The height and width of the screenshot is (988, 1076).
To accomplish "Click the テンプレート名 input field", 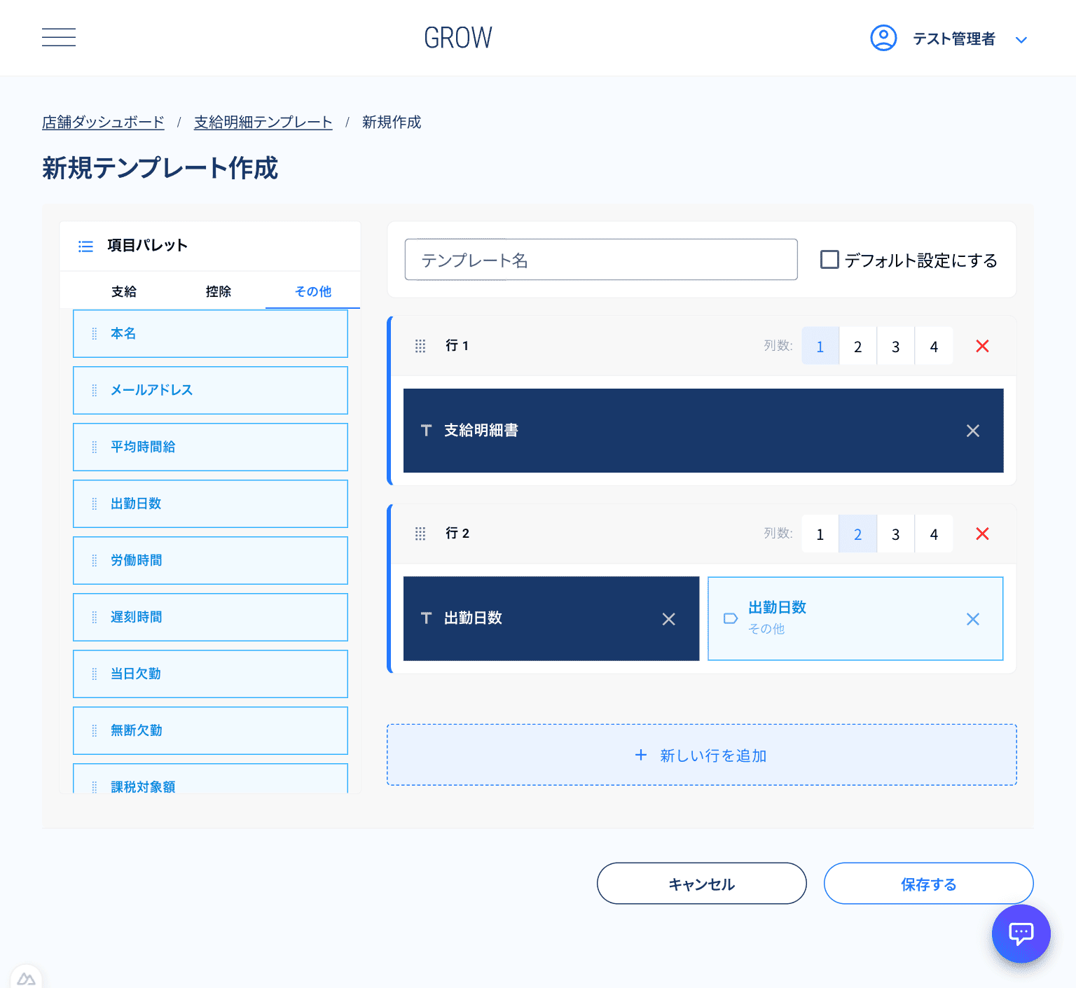I will tap(601, 259).
